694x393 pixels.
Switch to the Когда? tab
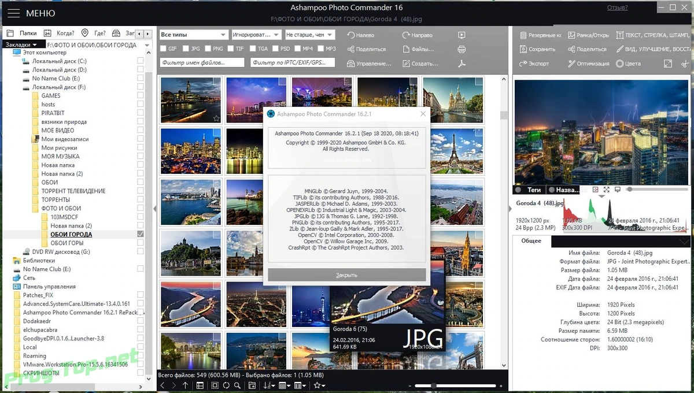(x=60, y=34)
